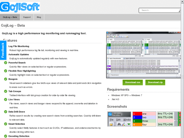This screenshot has width=184, height=138.
Task: Click the check icon beside Encoding Detection
Action: click(x=6, y=136)
